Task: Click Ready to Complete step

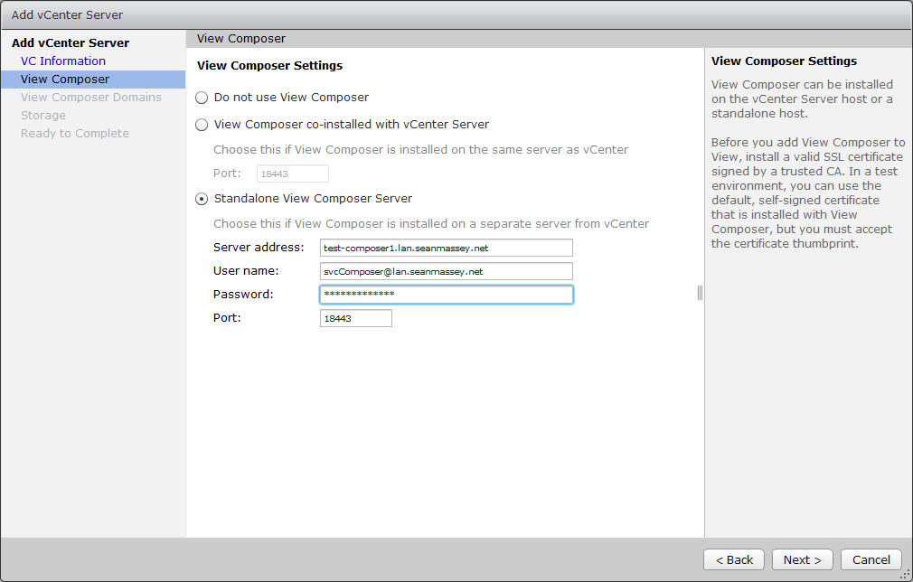Action: pos(75,134)
